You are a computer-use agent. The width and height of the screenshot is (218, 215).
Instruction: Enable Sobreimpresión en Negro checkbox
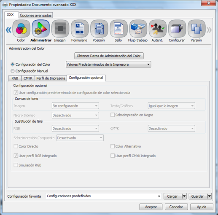[113, 115]
